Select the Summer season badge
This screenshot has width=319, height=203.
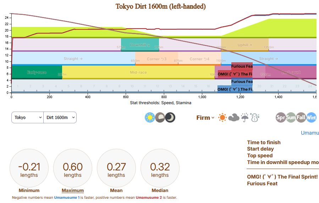tap(291, 118)
